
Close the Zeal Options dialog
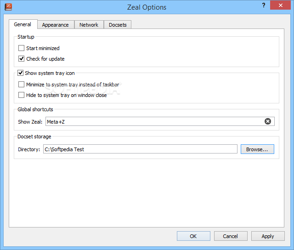pyautogui.click(x=280, y=5)
